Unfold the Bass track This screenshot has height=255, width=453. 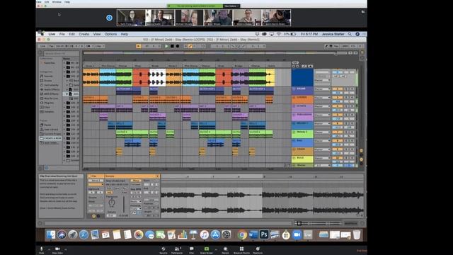(x=294, y=141)
